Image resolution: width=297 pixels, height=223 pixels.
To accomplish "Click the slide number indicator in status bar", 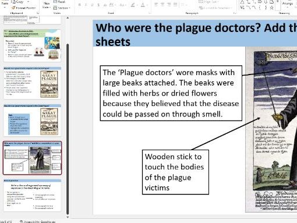I will tap(6, 221).
